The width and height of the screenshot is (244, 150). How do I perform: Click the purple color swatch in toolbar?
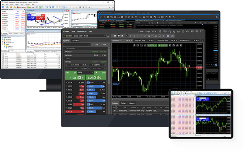pos(168,36)
